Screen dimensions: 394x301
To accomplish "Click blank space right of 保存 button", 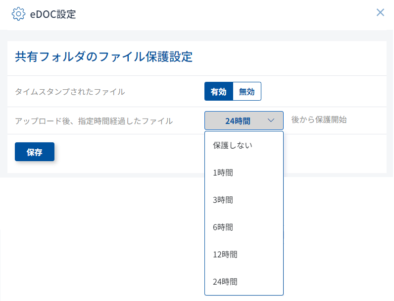I will 124,152.
